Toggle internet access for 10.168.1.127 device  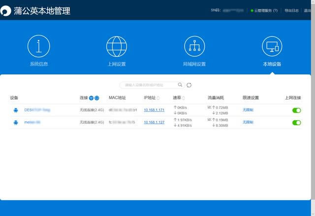point(296,122)
